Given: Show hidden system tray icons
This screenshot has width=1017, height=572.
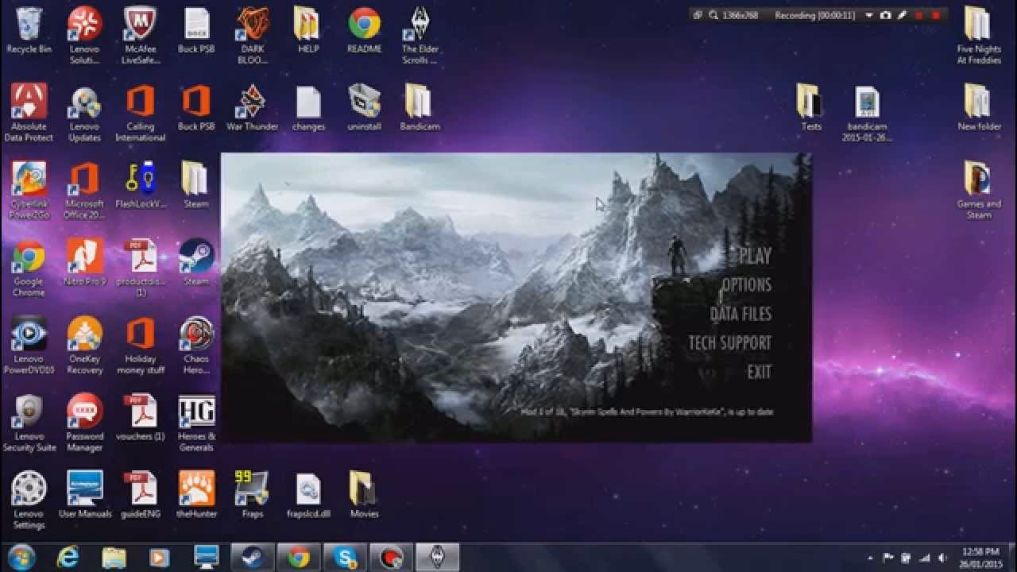Looking at the screenshot, I should click(x=871, y=558).
